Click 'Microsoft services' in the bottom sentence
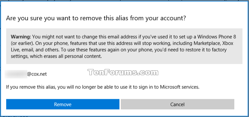249x117 pixels. point(179,87)
